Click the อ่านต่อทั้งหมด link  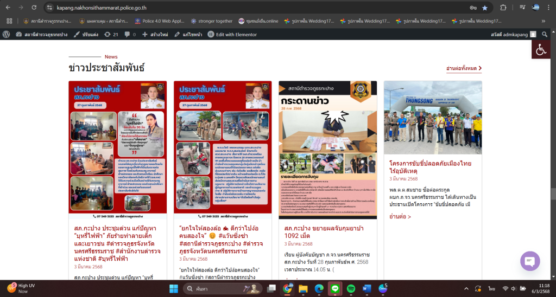pos(464,68)
